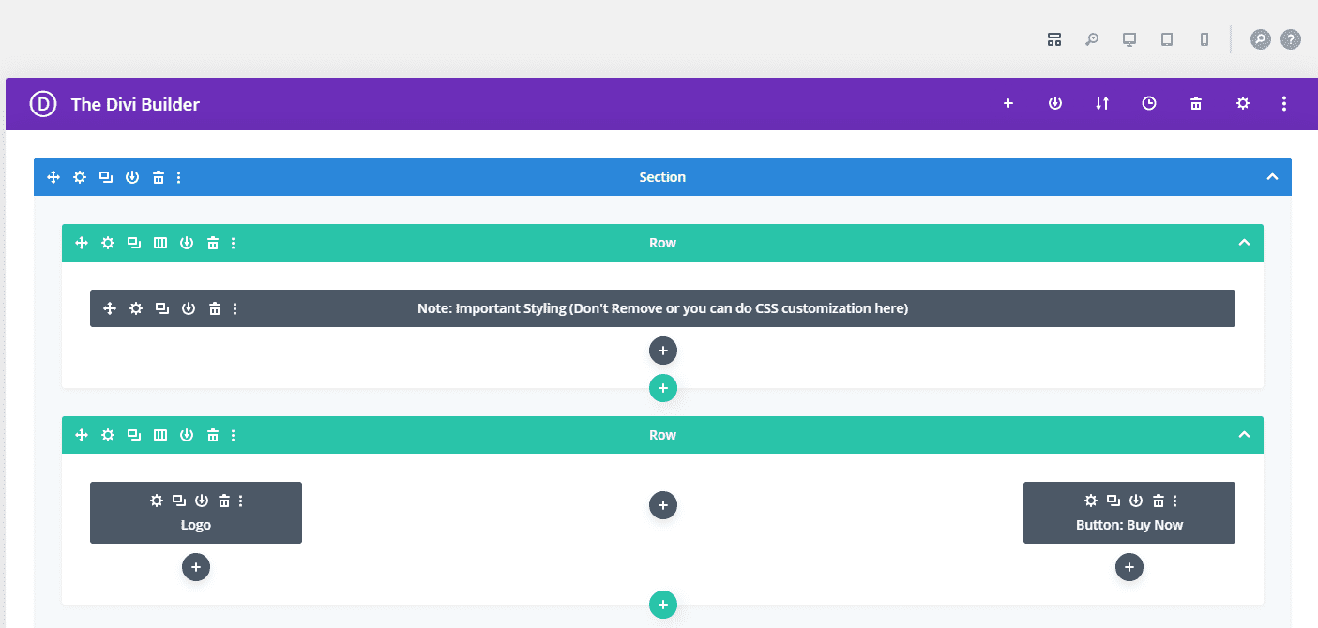Open the Section settings gear icon
The width and height of the screenshot is (1318, 628).
pyautogui.click(x=80, y=176)
